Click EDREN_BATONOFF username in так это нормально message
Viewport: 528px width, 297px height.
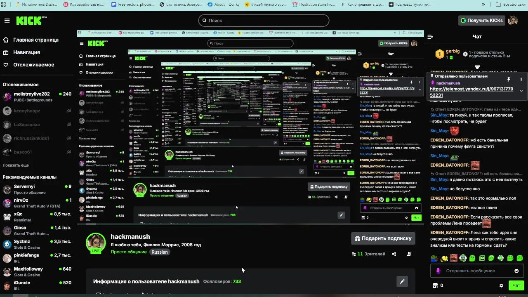point(450,198)
